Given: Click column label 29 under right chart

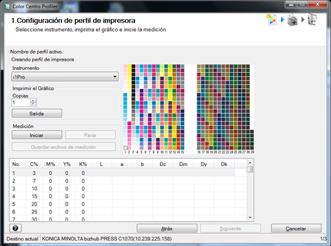Looking at the screenshot, I should [252, 152].
